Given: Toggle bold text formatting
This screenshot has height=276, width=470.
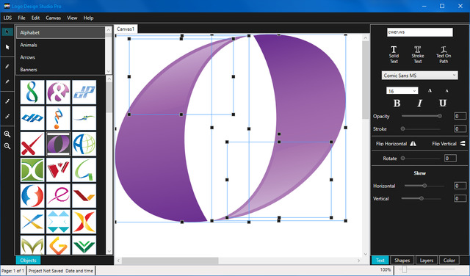Looking at the screenshot, I should [397, 103].
